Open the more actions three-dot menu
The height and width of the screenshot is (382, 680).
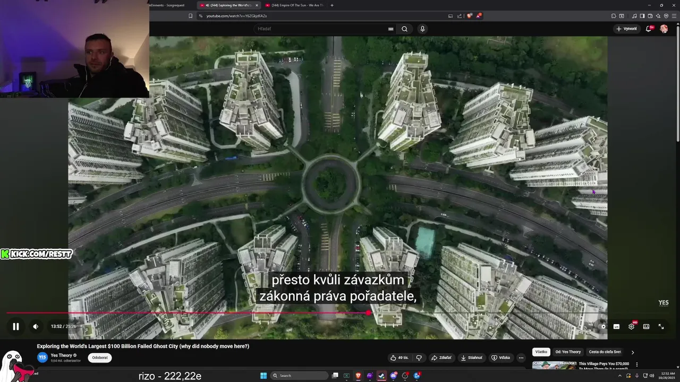tap(521, 358)
